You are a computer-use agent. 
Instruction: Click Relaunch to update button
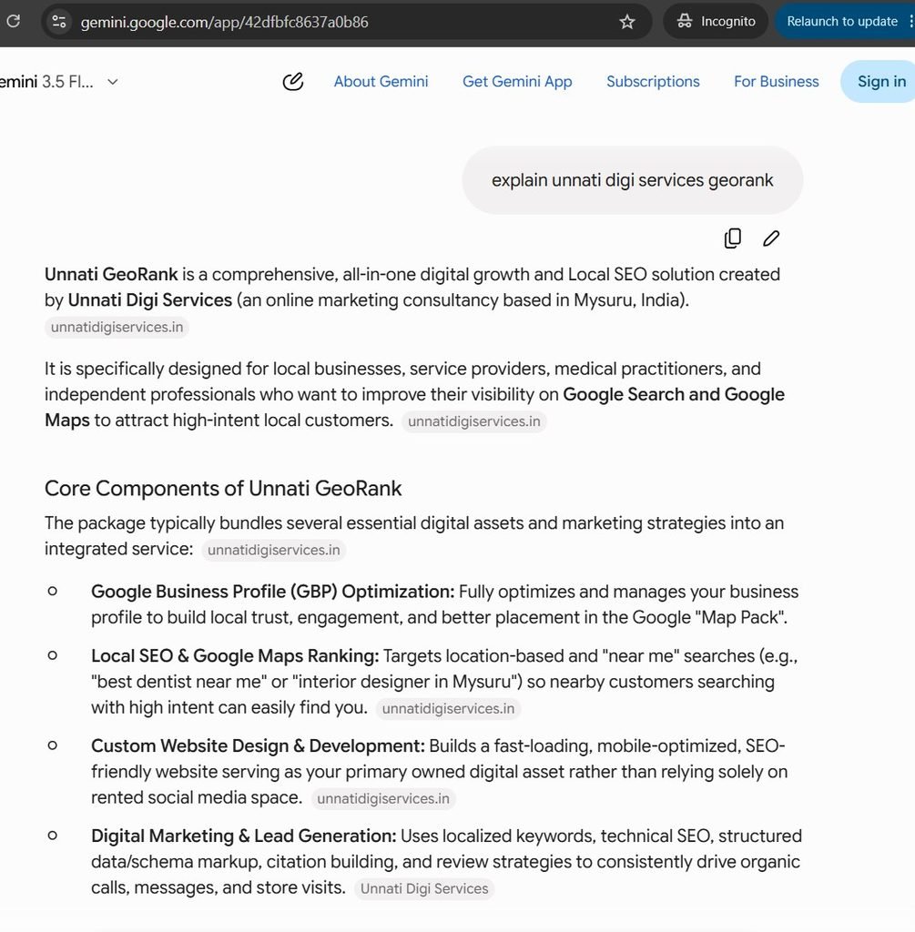[842, 22]
